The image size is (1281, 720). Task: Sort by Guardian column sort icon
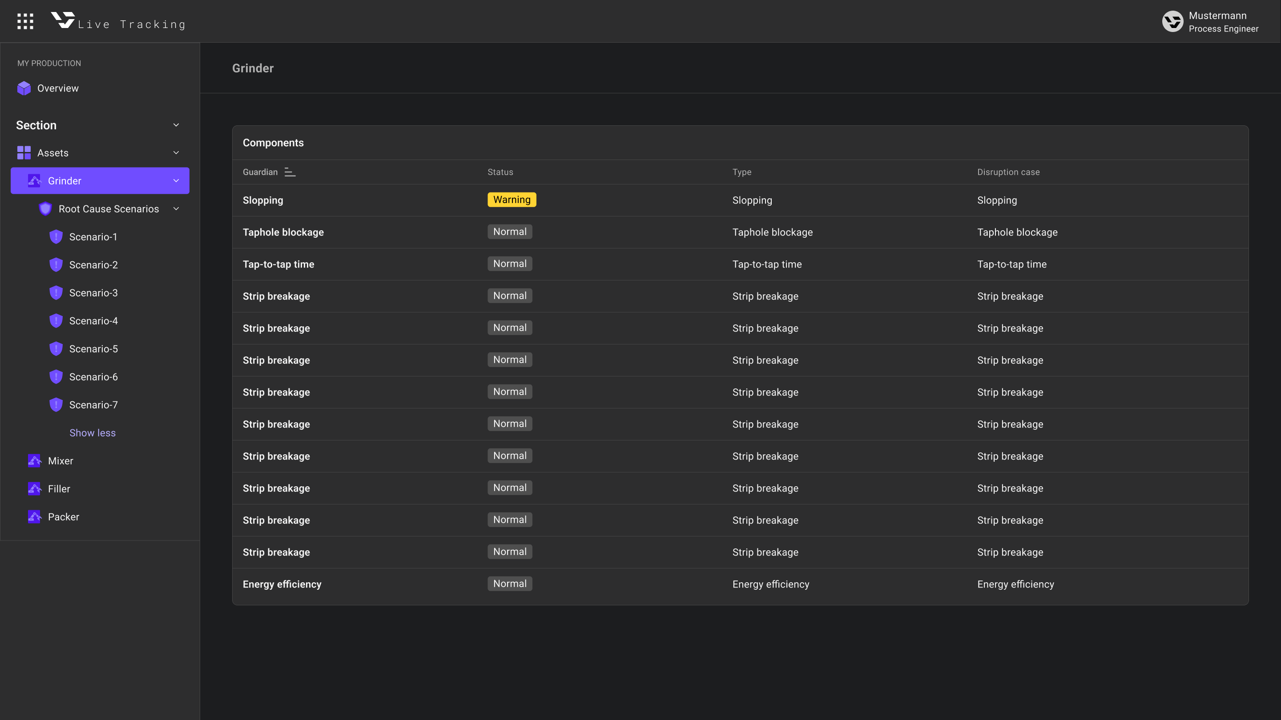[x=290, y=172]
